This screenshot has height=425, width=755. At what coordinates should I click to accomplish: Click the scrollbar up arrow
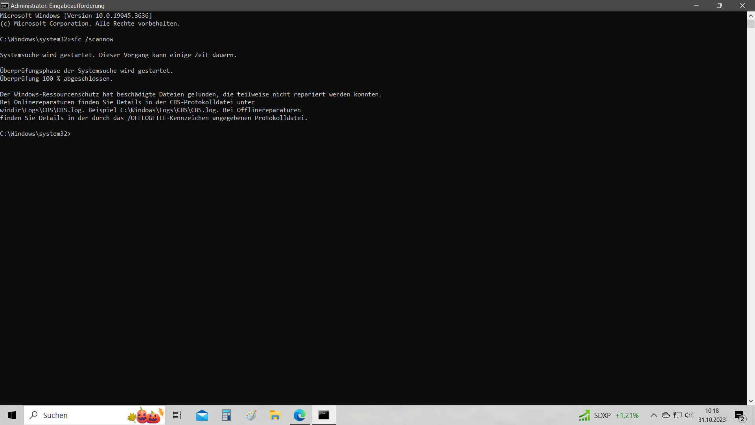(x=751, y=16)
